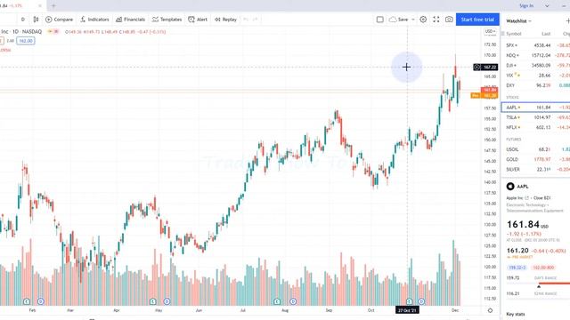This screenshot has height=320, width=570.
Task: Change the USD currency selector
Action: tap(490, 32)
